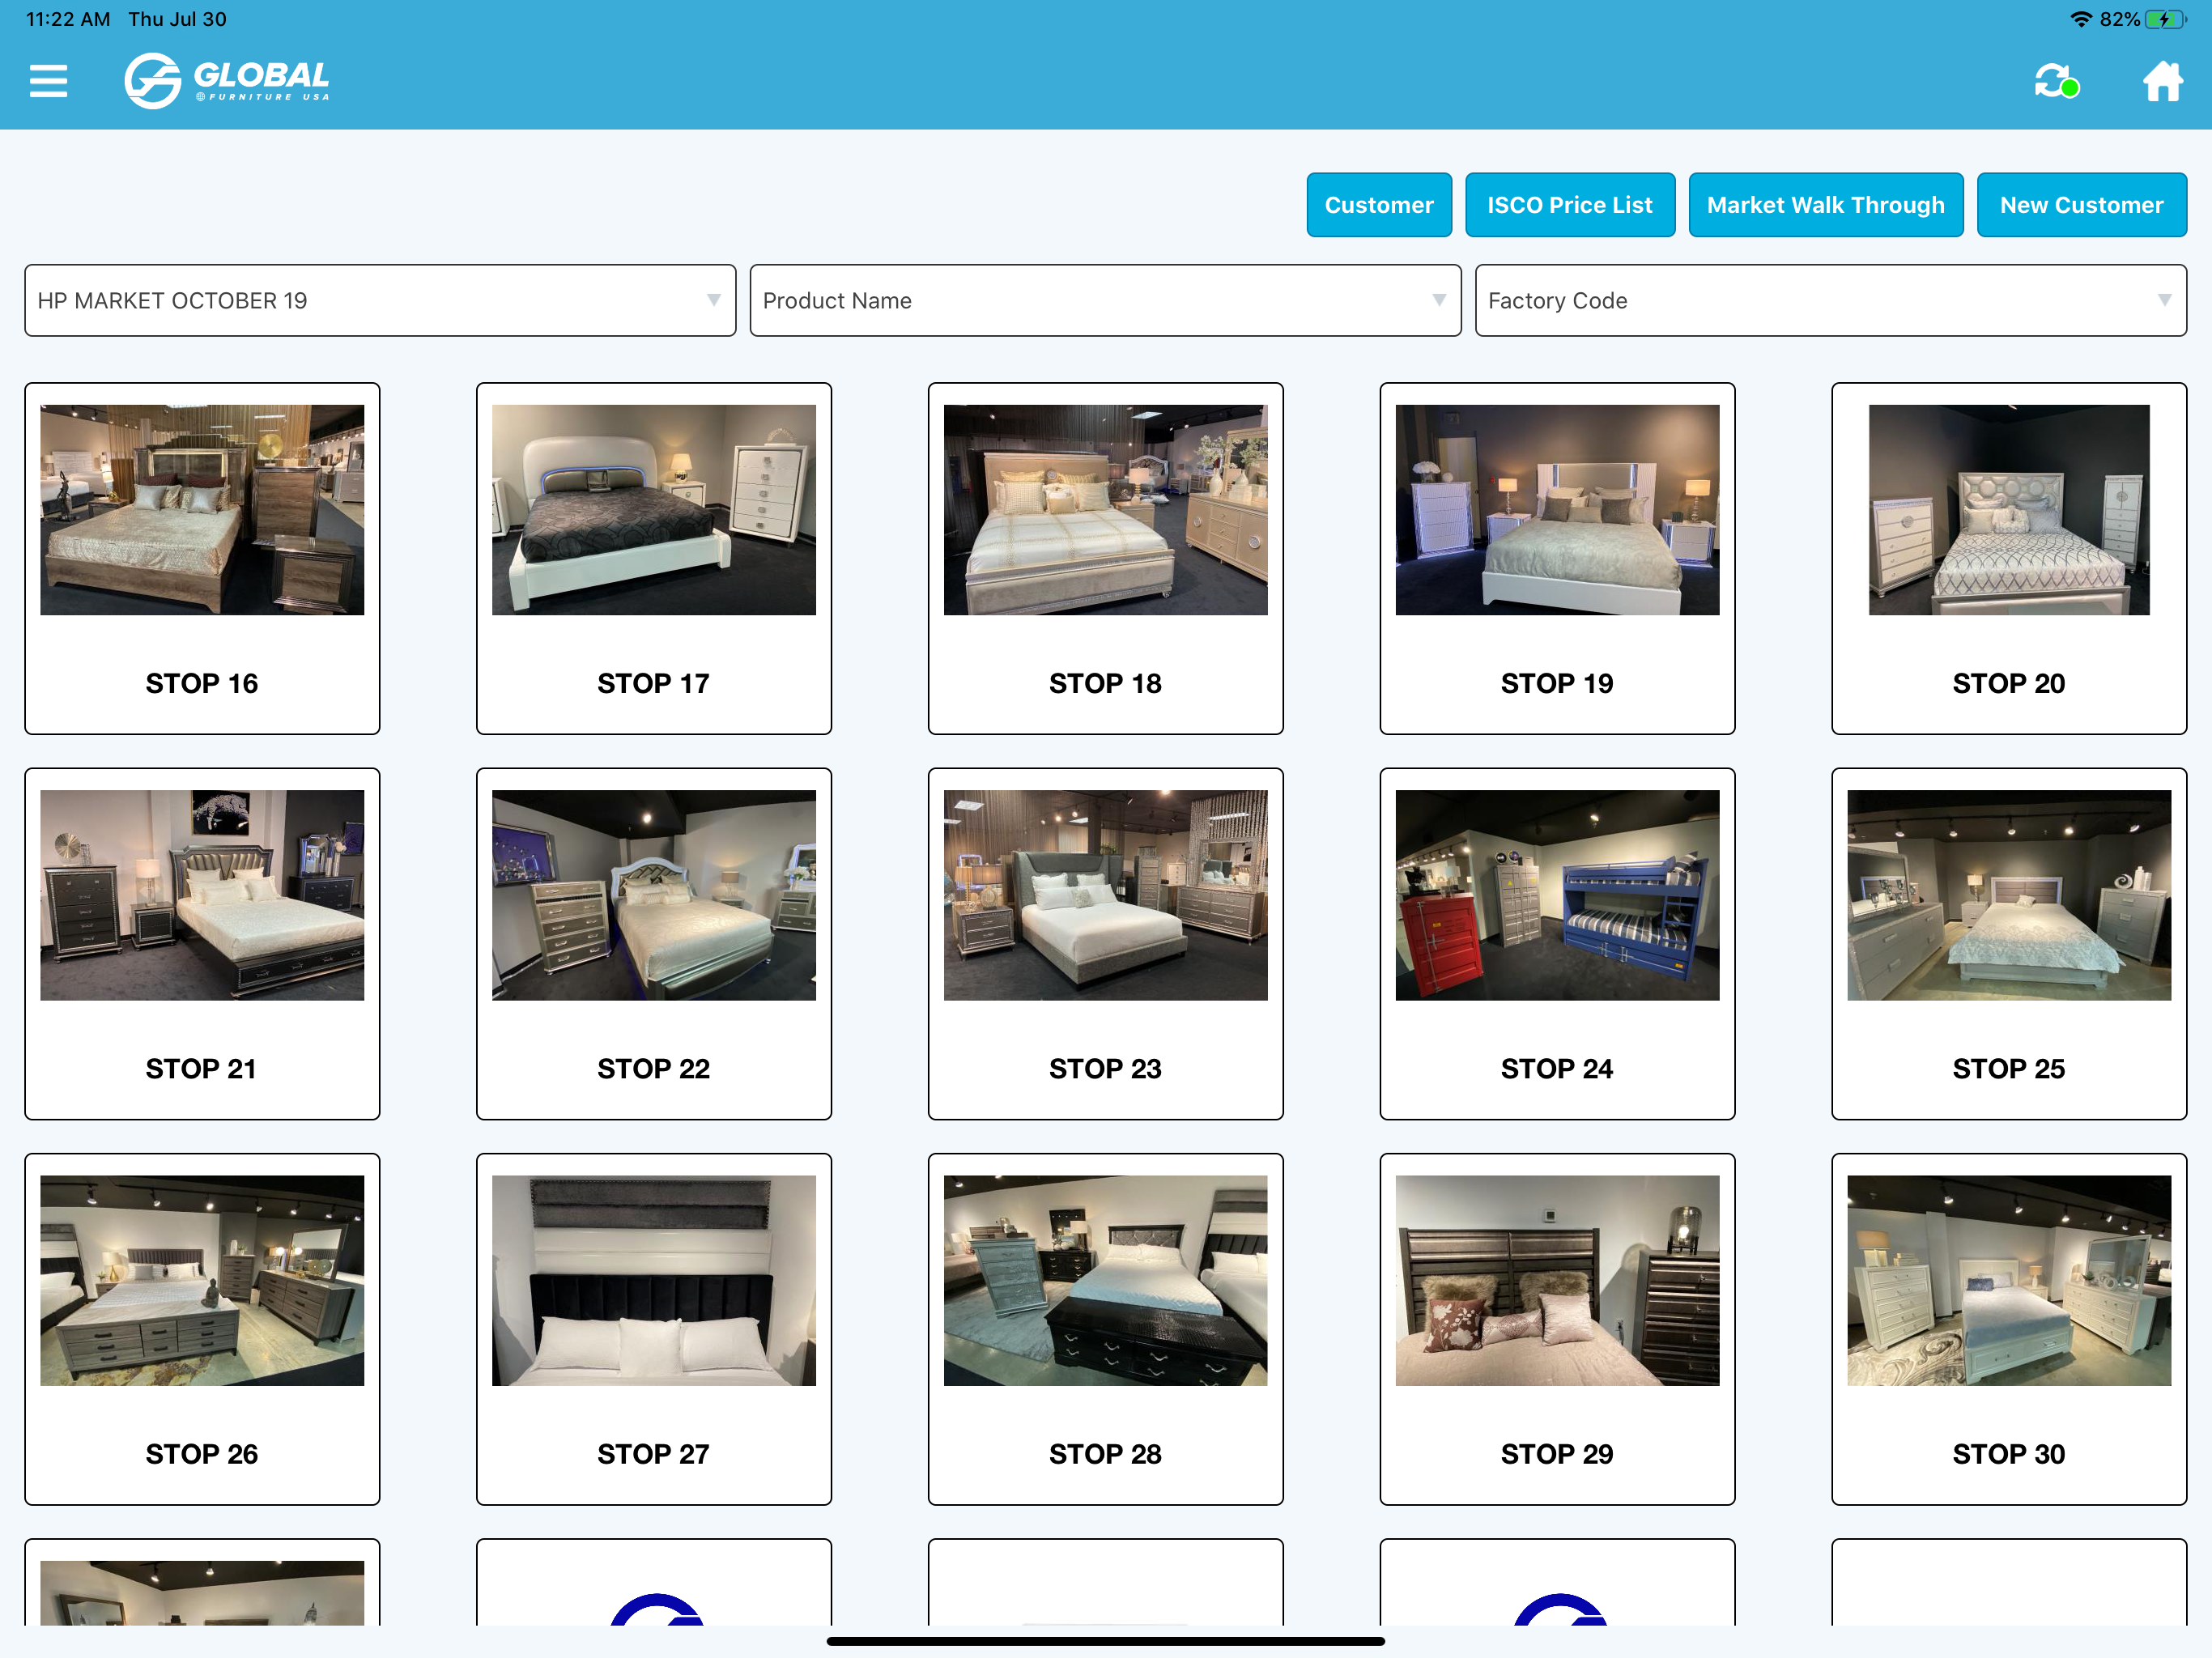View the STOP 18 bedroom photo
This screenshot has width=2212, height=1658.
click(1106, 510)
